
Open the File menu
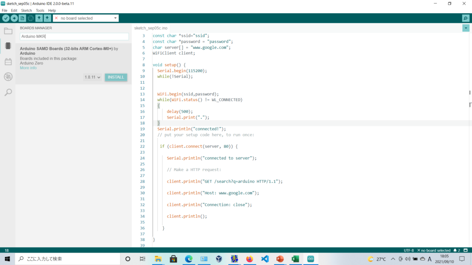click(5, 11)
